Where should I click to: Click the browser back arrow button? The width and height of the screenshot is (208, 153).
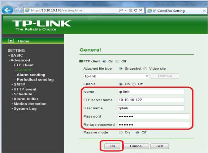coord(7,10)
